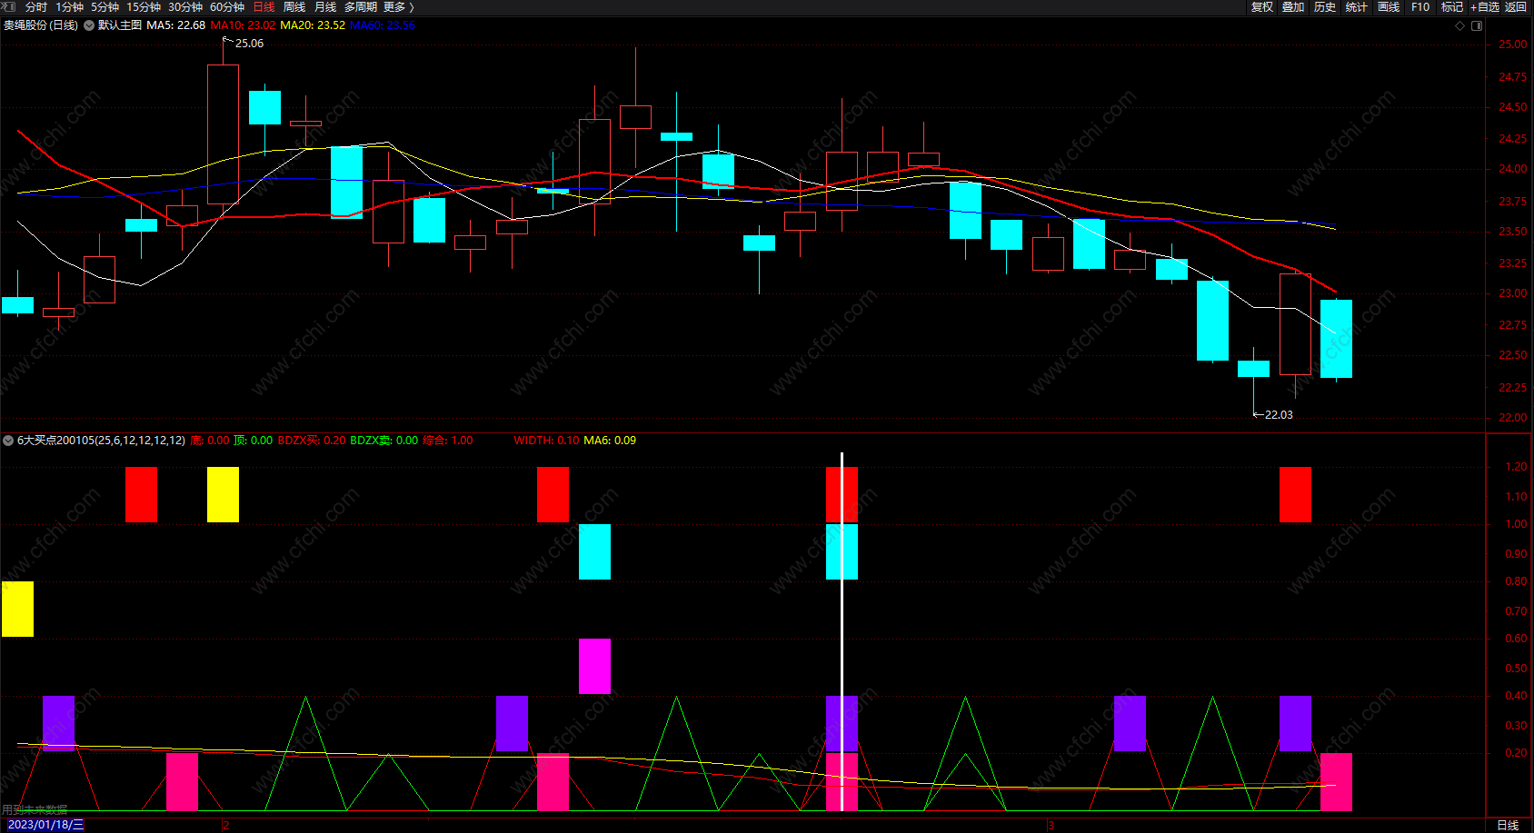The width and height of the screenshot is (1534, 833).
Task: Click the BDZX买: 0.20 value
Action: pos(312,441)
